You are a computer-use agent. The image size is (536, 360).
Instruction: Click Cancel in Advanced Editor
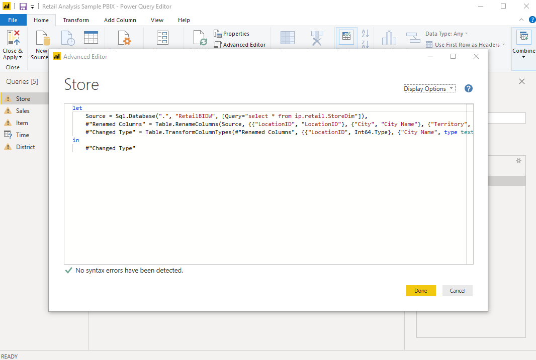pyautogui.click(x=457, y=291)
